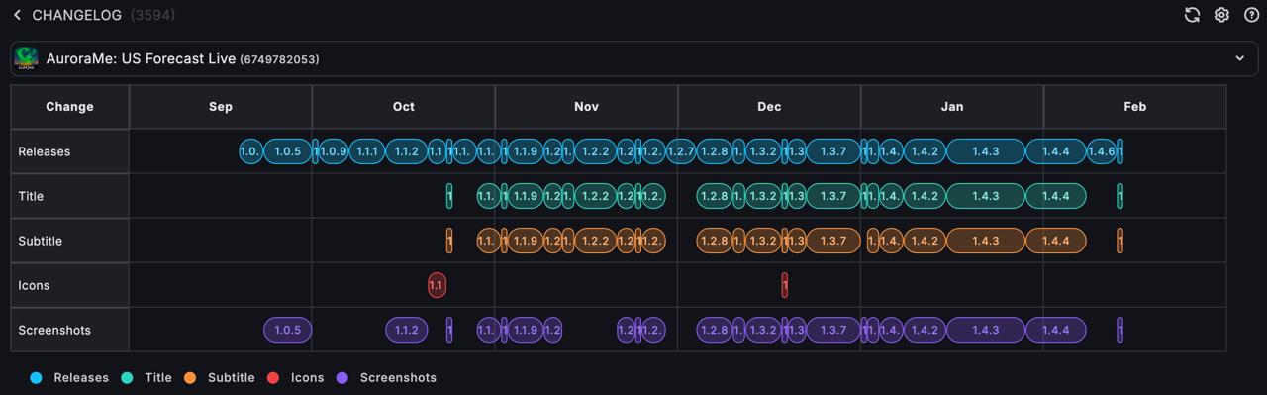Click the Change column header
The image size is (1267, 395).
point(69,107)
